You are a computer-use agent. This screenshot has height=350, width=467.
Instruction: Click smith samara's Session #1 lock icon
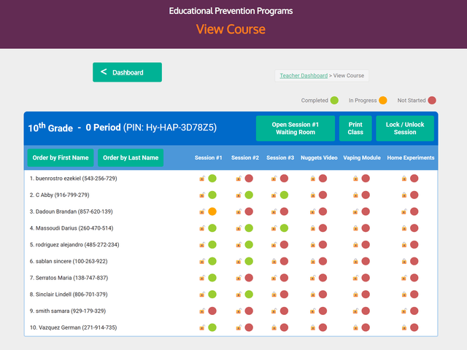click(202, 311)
